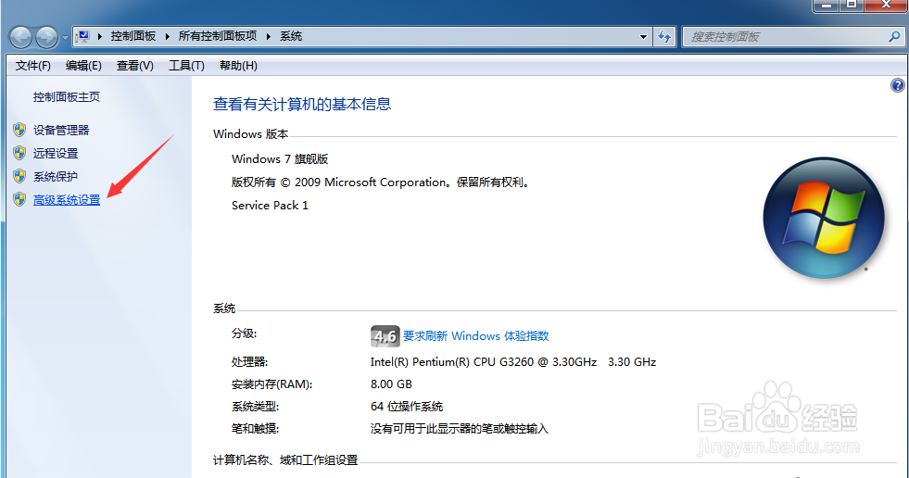Open the recent pages dropdown beside Forward
Image resolution: width=909 pixels, height=478 pixels.
(65, 38)
